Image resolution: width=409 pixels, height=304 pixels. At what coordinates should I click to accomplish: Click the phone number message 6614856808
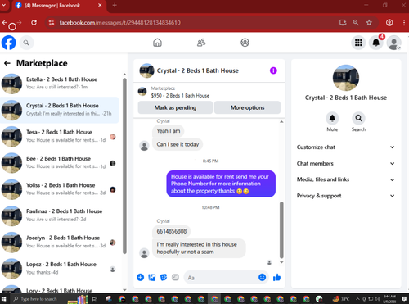point(172,231)
